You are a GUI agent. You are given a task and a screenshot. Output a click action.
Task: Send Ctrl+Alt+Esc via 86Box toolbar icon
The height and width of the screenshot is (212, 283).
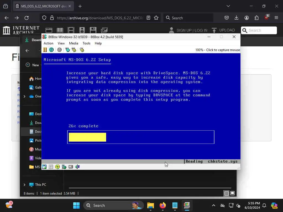pos(74,50)
